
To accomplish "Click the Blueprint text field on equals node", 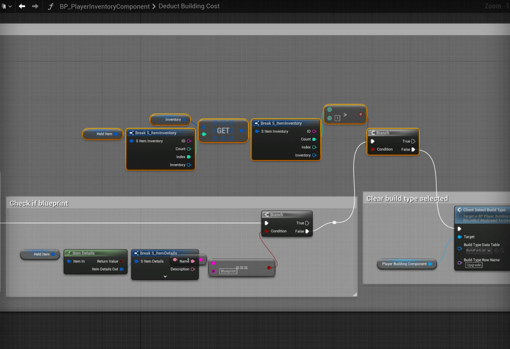I will point(228,271).
